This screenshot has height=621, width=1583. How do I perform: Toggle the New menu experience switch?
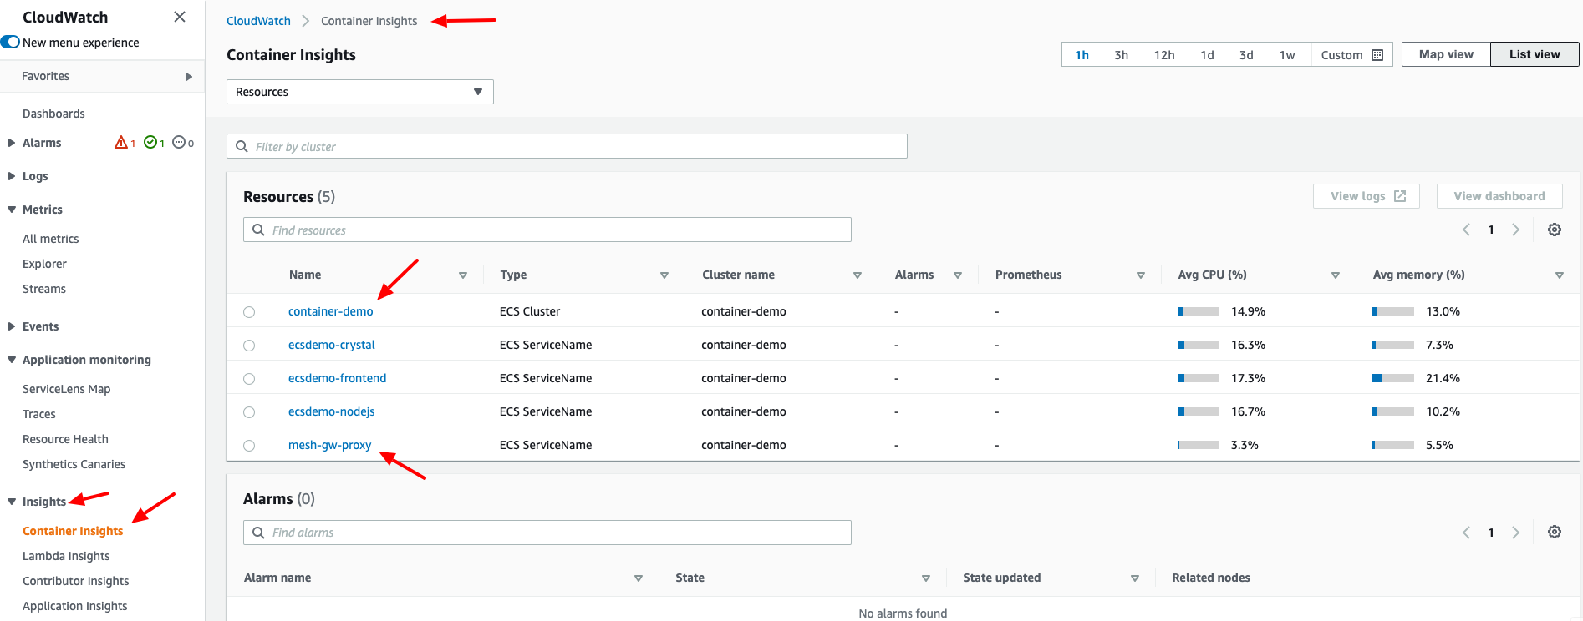click(10, 42)
